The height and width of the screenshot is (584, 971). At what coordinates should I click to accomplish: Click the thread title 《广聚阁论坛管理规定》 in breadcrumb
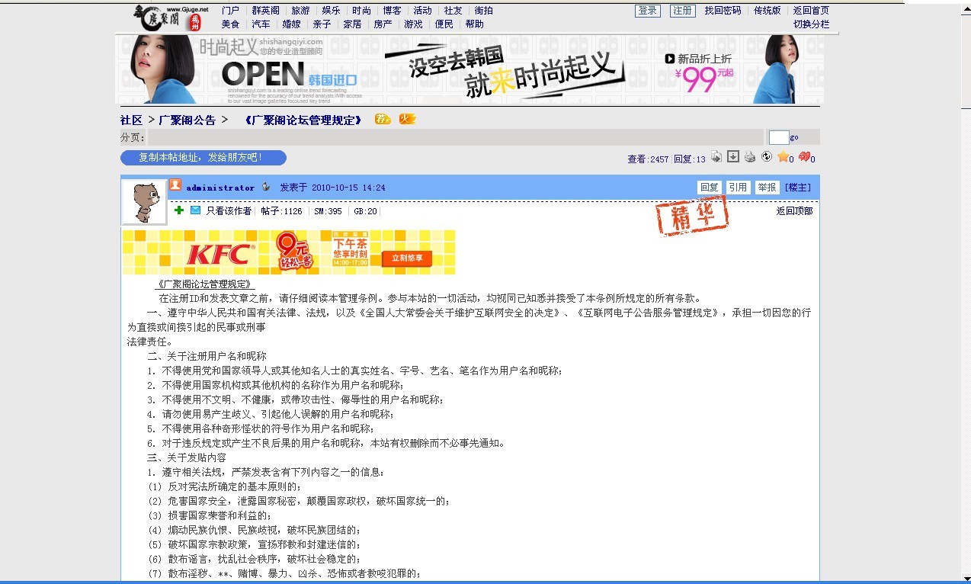pyautogui.click(x=302, y=120)
